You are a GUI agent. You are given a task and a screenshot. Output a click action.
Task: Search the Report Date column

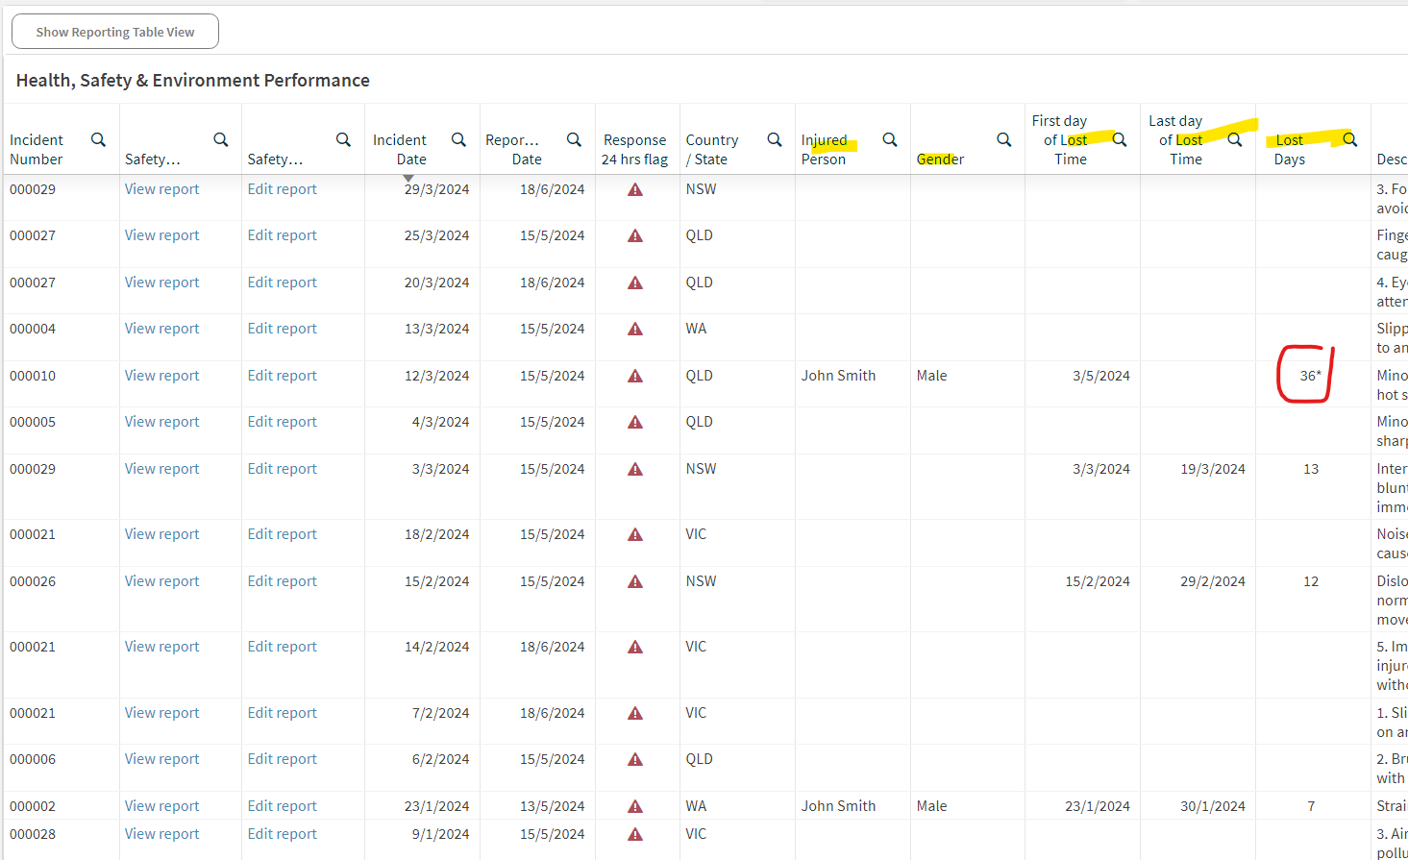[x=574, y=140]
